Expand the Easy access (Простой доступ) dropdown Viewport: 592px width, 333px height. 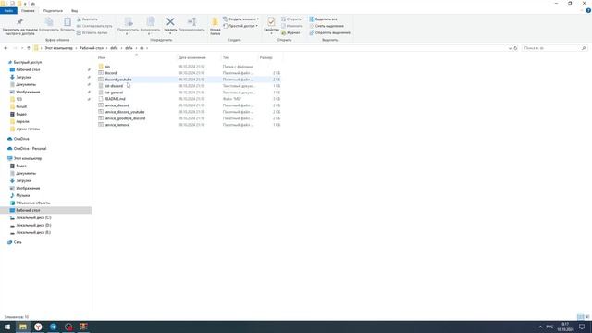pos(257,26)
